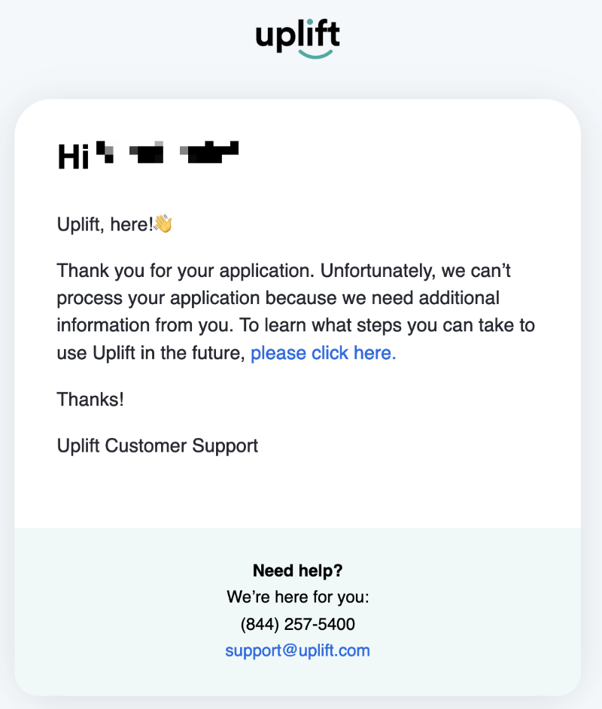Click the "Hi" greeting word

point(74,157)
